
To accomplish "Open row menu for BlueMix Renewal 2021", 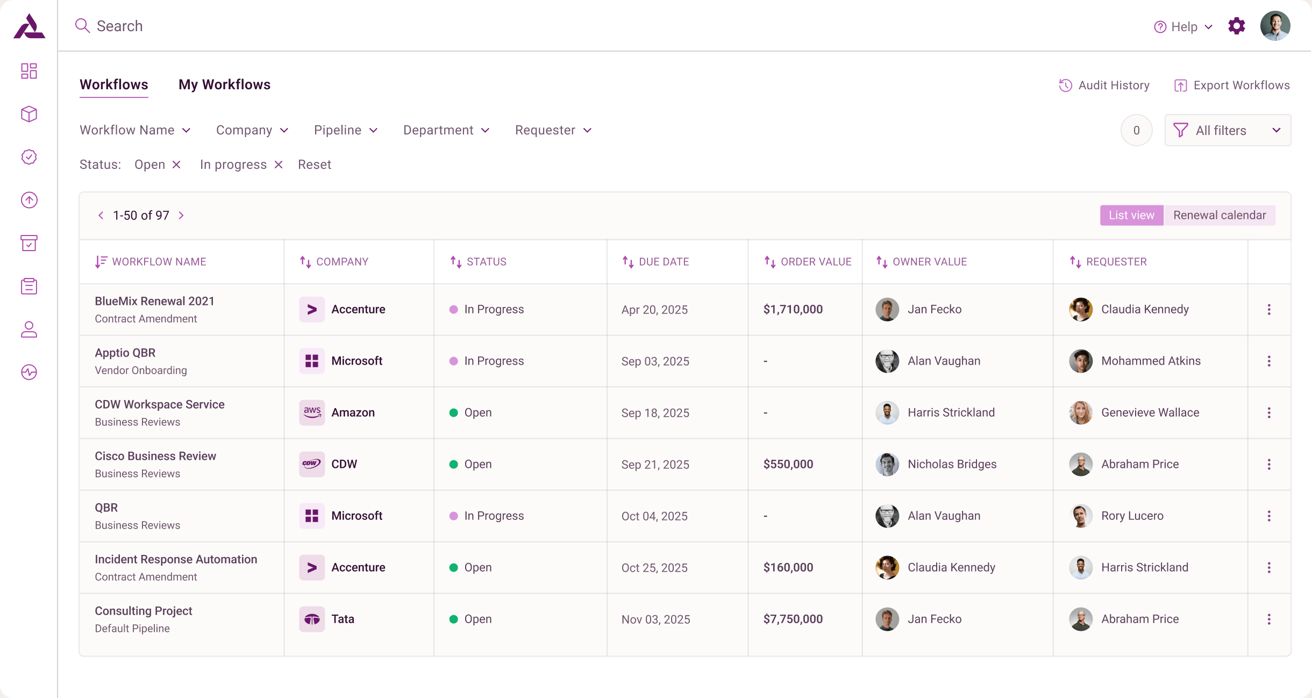I will pos(1269,309).
